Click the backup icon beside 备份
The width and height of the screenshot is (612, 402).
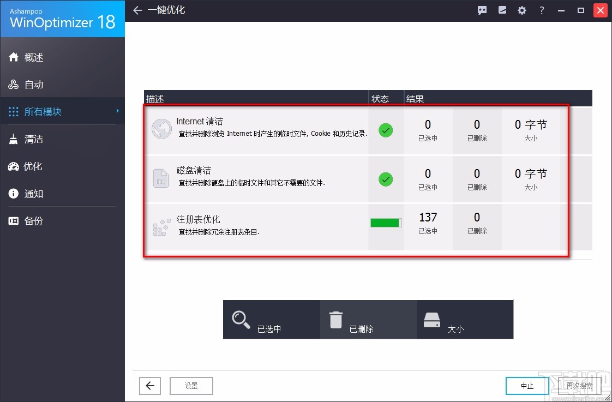pyautogui.click(x=13, y=221)
